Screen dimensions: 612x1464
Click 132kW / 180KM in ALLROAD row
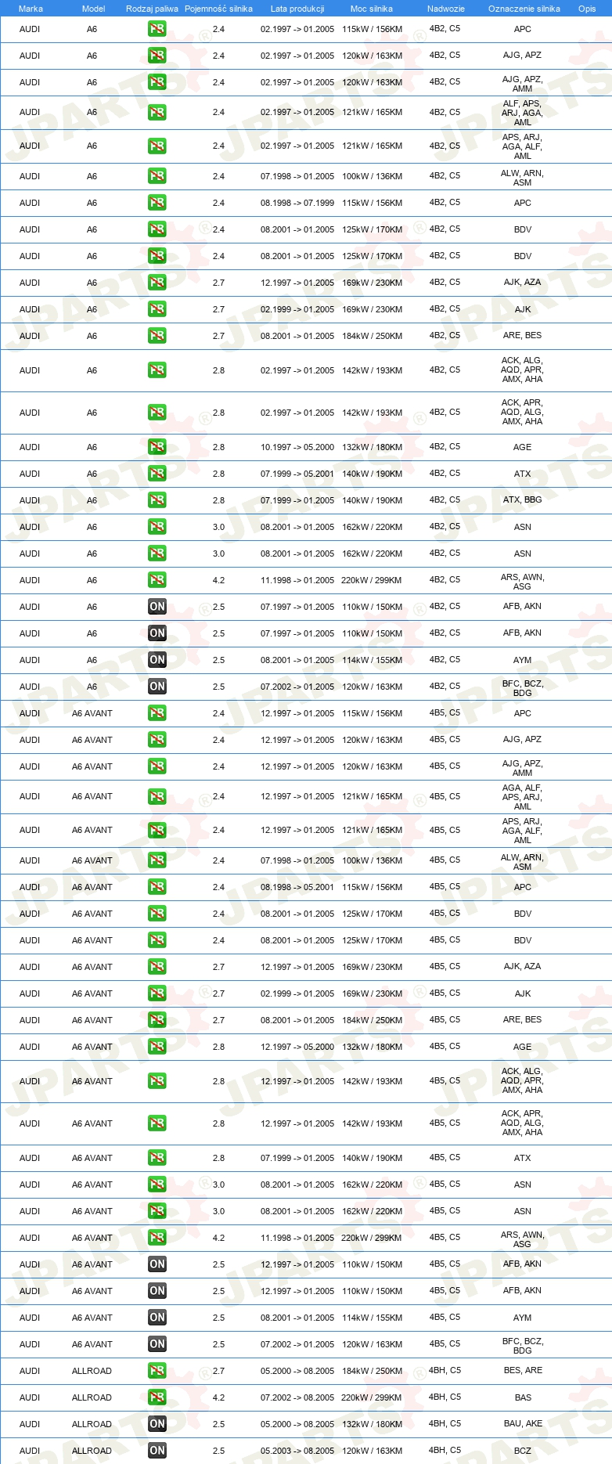(372, 1424)
